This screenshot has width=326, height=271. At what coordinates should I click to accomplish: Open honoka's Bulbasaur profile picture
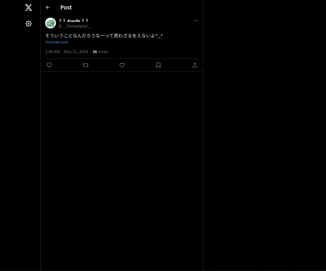coord(51,23)
